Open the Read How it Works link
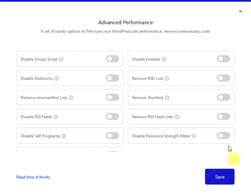The width and height of the screenshot is (251, 194). 33,177
